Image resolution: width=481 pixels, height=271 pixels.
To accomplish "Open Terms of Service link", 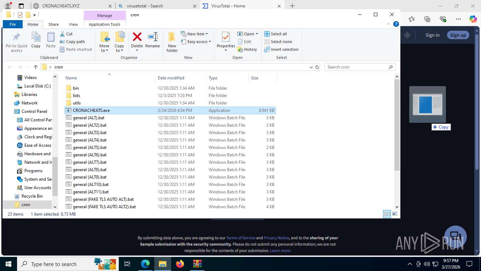I will [x=240, y=238].
